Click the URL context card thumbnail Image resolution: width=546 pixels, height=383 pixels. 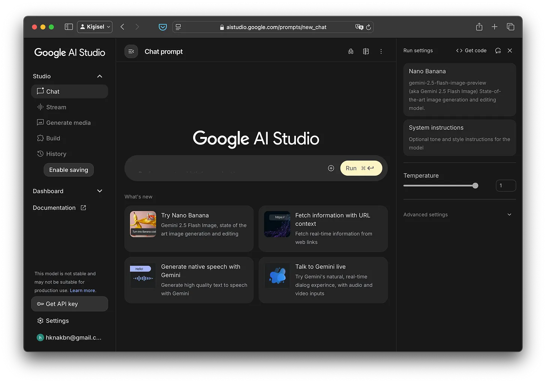point(277,224)
